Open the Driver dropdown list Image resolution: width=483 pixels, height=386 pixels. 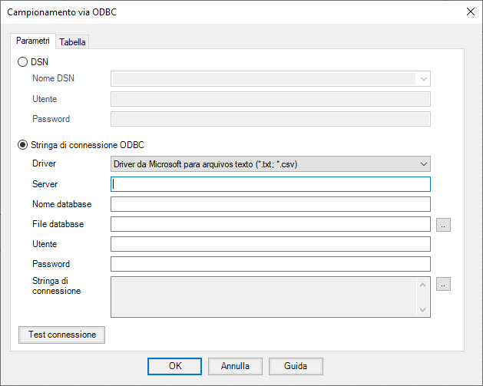click(x=270, y=164)
